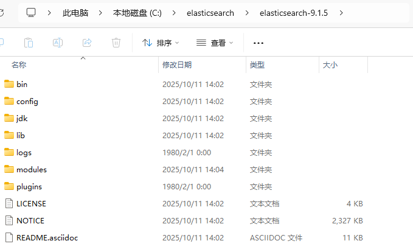Image resolution: width=413 pixels, height=252 pixels.
Task: Select the README.asciidoc file name
Action: (47, 238)
